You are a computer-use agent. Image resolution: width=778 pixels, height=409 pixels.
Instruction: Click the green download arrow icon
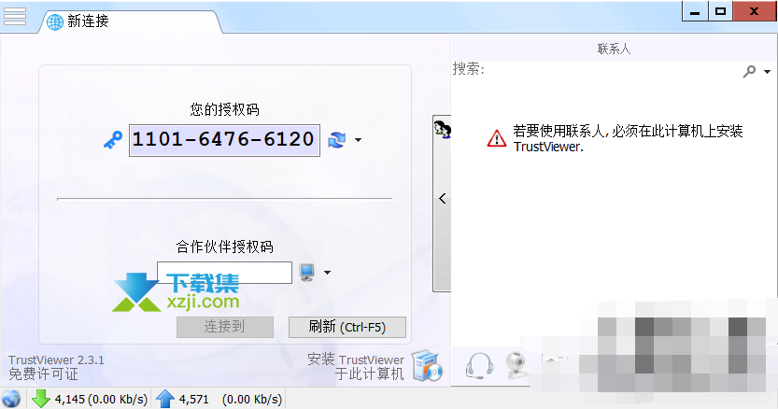tap(41, 399)
